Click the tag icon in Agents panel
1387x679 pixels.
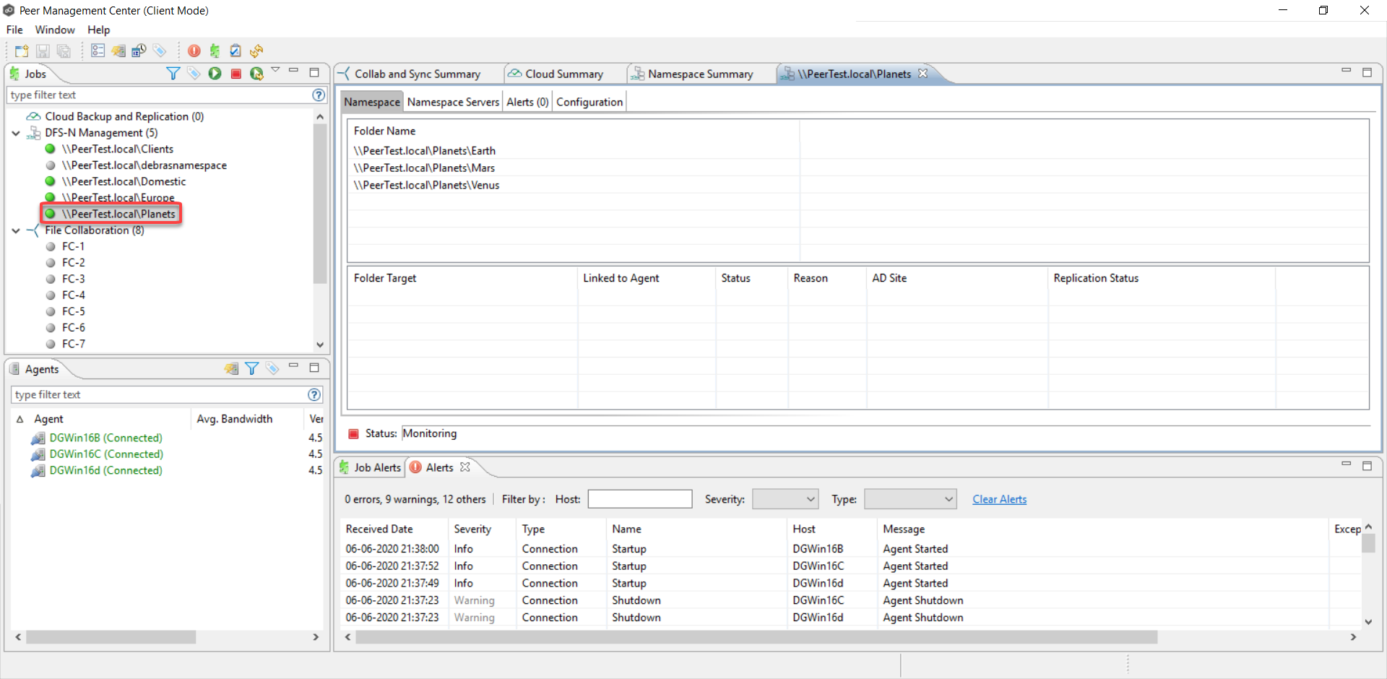click(272, 368)
